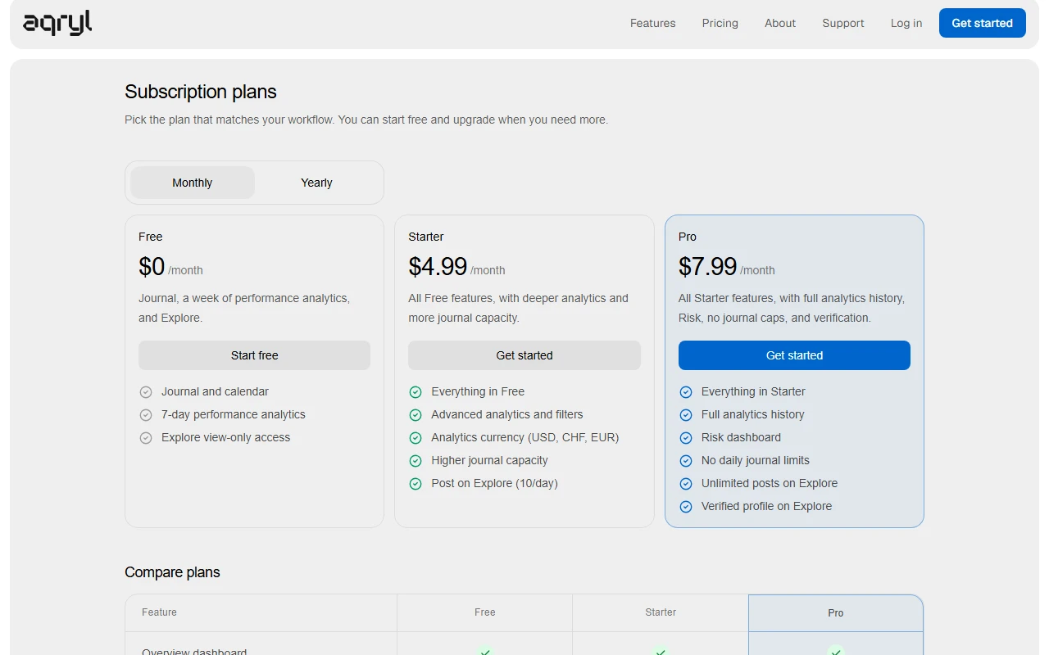The width and height of the screenshot is (1049, 655).
Task: Click check icon beside Analytics currency
Action: 416,438
